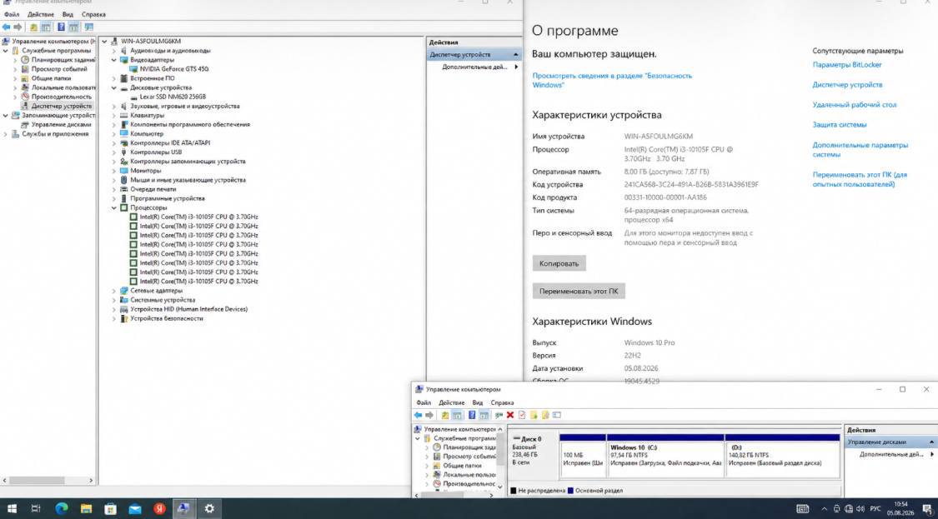
Task: Click Back arrow in Device Manager window toolbar
Action: tap(6, 27)
